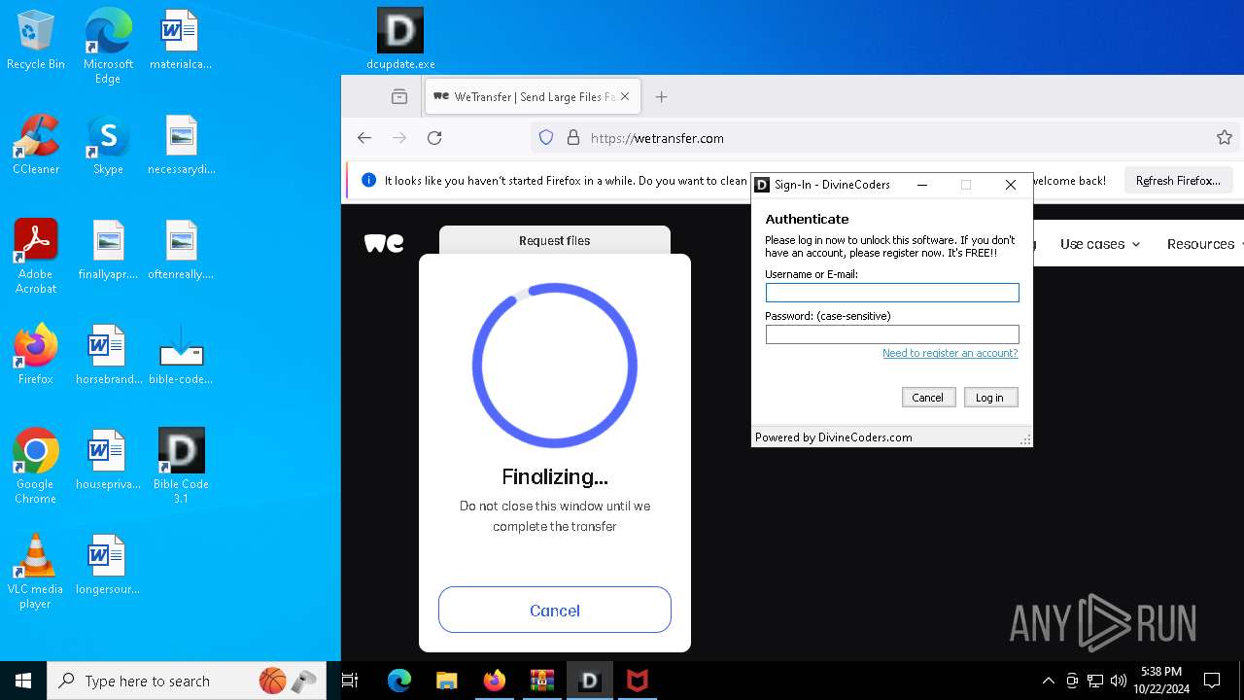Click the circular upload progress ring
The width and height of the screenshot is (1244, 700).
[x=555, y=366]
